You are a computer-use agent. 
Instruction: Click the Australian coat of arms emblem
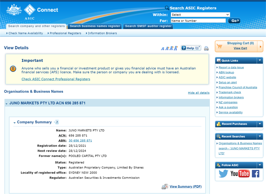[14, 10]
